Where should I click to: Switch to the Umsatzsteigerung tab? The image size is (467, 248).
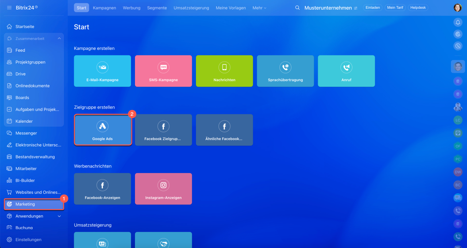click(x=191, y=8)
